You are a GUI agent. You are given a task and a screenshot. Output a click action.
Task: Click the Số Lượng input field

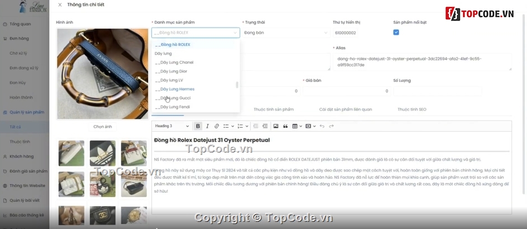(437, 91)
